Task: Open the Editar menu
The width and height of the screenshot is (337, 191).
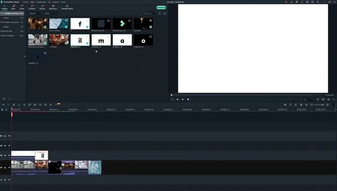Action: coord(32,2)
